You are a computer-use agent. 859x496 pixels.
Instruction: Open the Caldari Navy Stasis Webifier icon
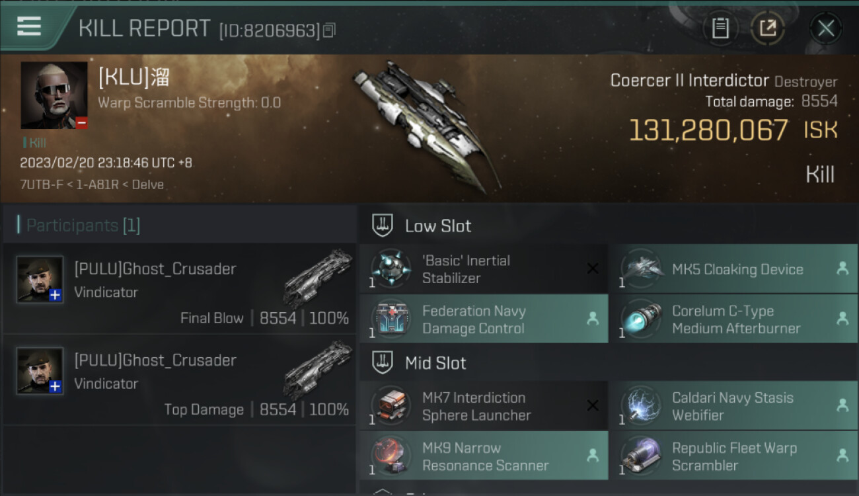[x=640, y=406]
